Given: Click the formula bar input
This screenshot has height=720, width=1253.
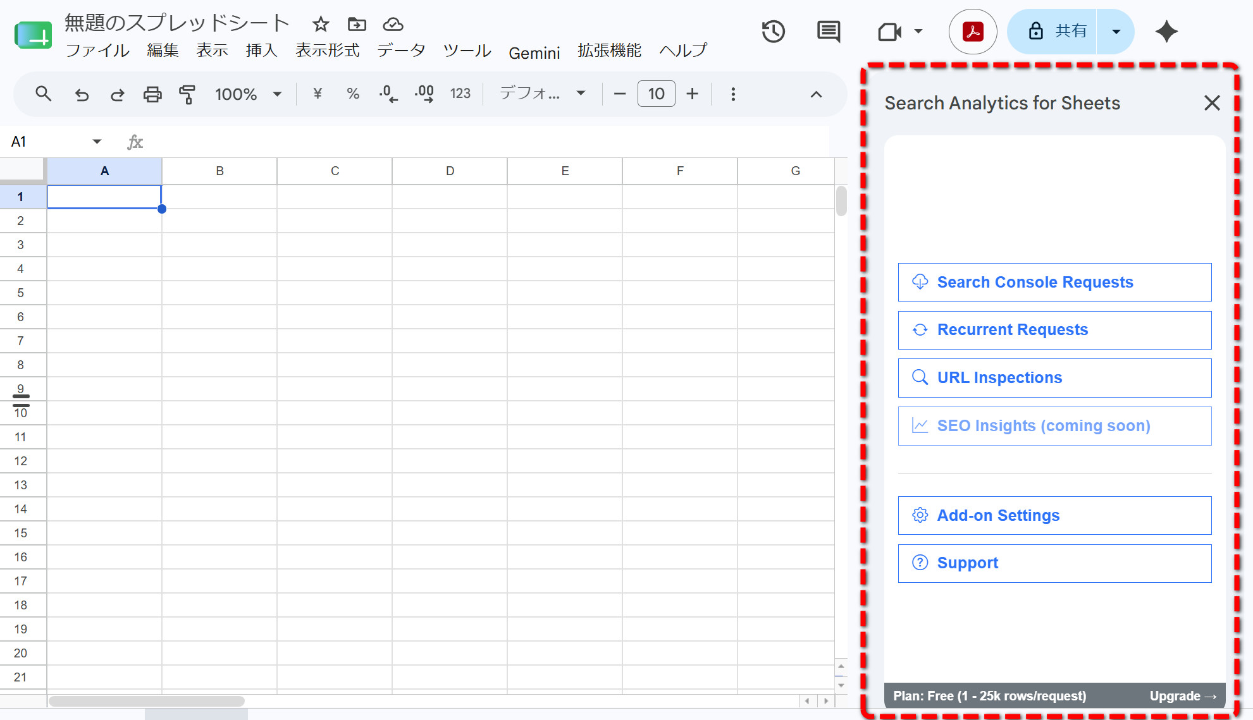Looking at the screenshot, I should [487, 142].
